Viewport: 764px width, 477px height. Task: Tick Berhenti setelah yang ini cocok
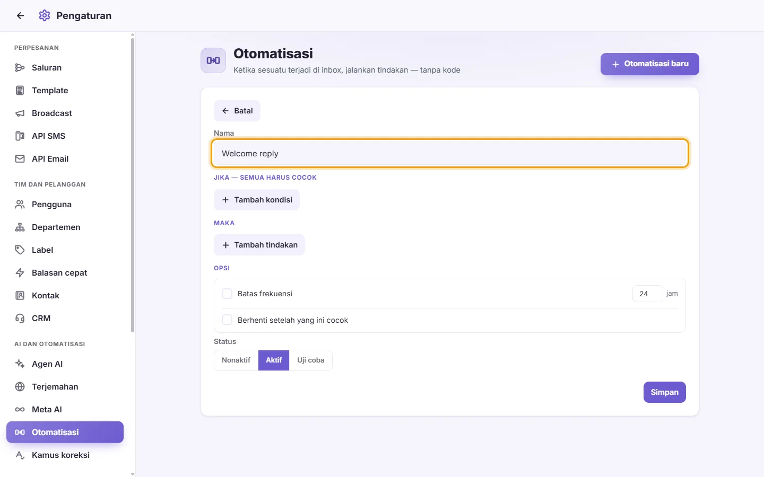tap(227, 320)
